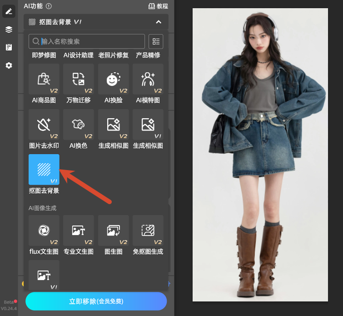This screenshot has height=316, width=343.
Task: Select the 生成相似图 V2 icon
Action: click(113, 125)
